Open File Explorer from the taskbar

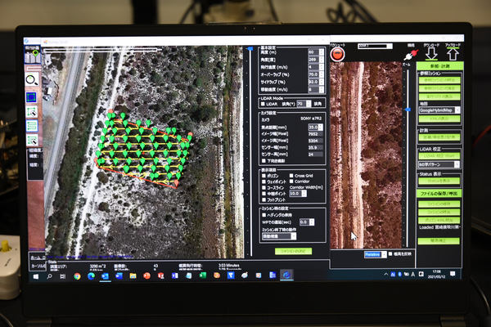coord(133,276)
